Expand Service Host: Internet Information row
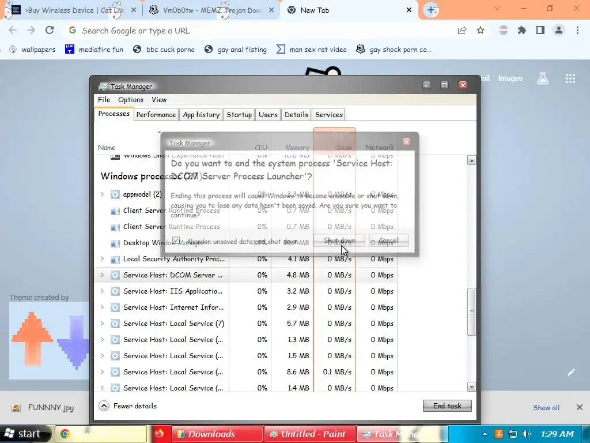The height and width of the screenshot is (443, 590). click(102, 307)
